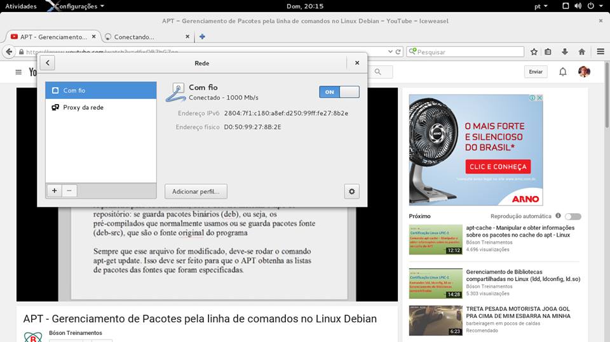This screenshot has height=342, width=610.
Task: Open apt-cache video thumbnail
Action: tap(436, 240)
